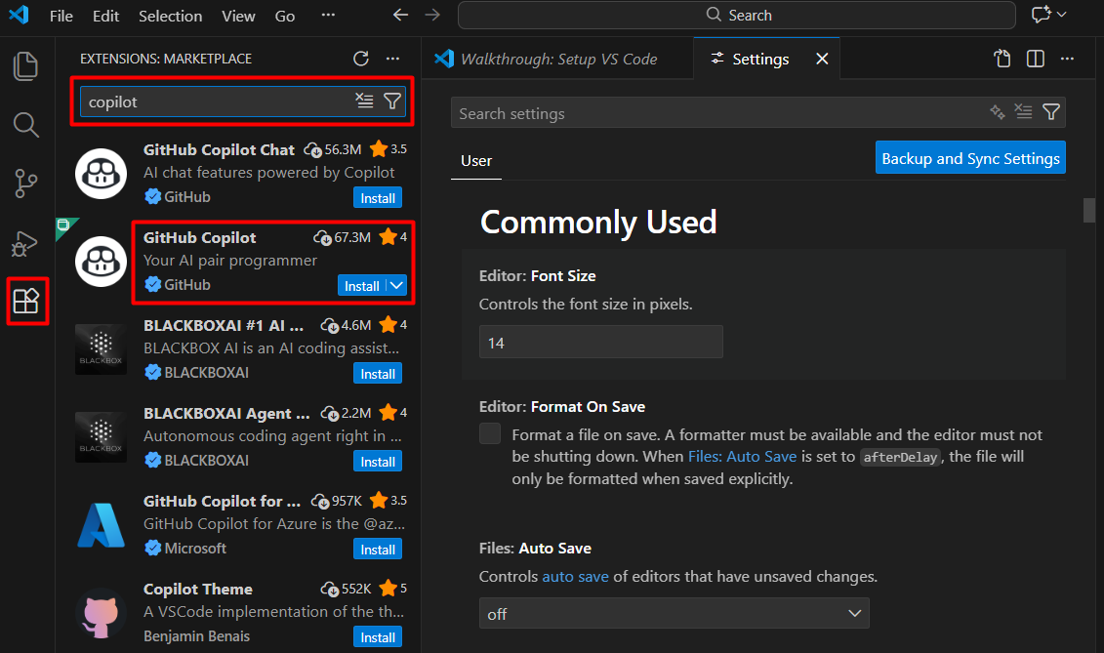This screenshot has height=653, width=1104.
Task: Click the back navigation arrow
Action: 400,15
